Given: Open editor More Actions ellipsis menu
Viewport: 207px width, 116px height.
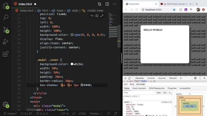Looking at the screenshot, I should pyautogui.click(x=114, y=4).
